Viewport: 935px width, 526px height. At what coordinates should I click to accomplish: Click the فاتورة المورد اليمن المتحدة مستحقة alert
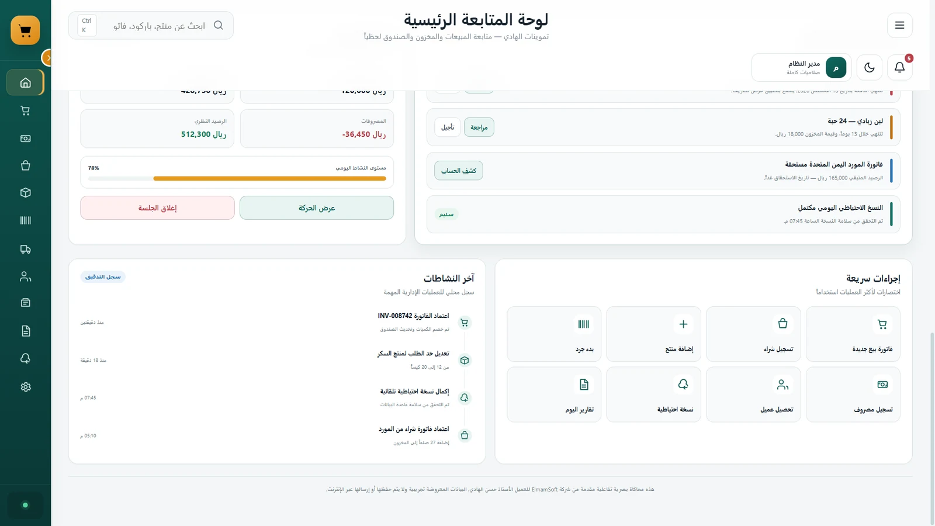tap(663, 171)
